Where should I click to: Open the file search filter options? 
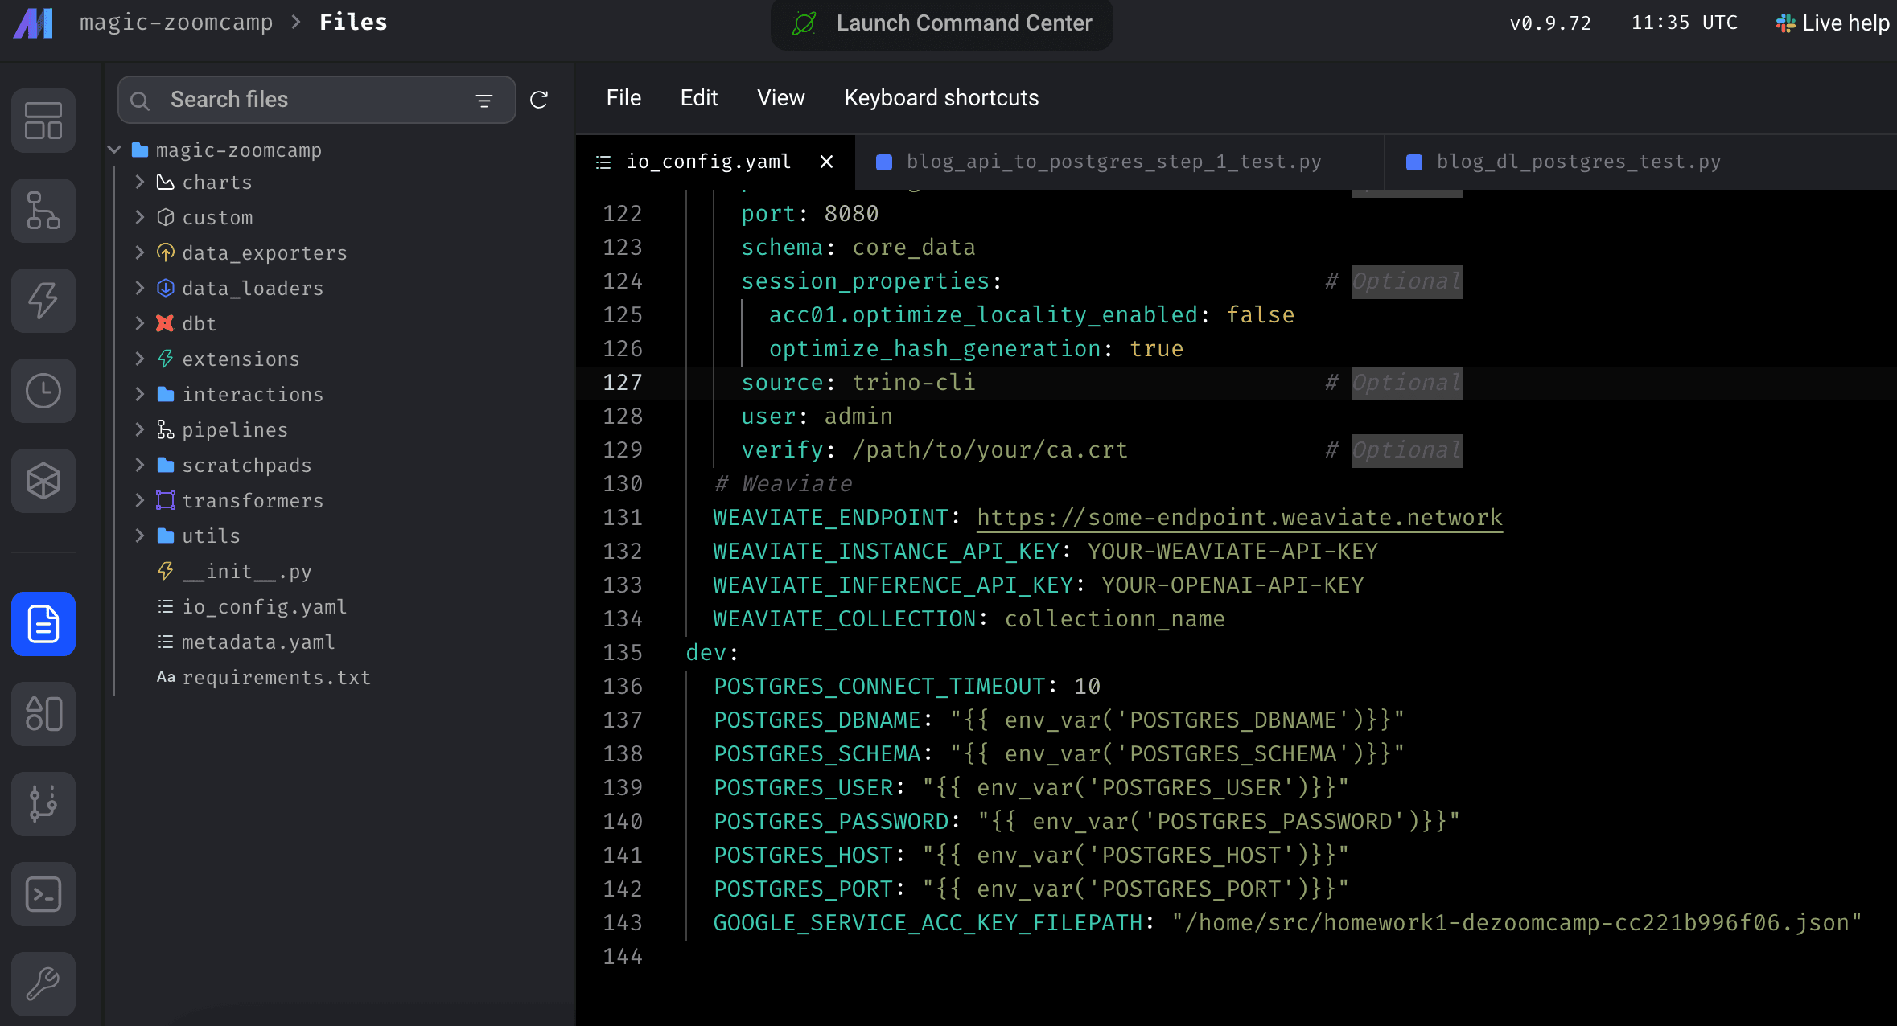484,101
